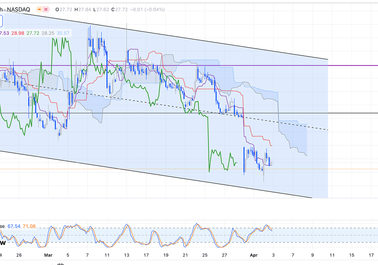This screenshot has width=378, height=265.
Task: Click the go-to-date calendar icon at bottom
Action: pyautogui.click(x=60, y=264)
